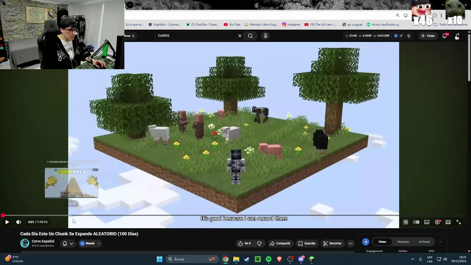Mute the video volume icon

click(18, 222)
